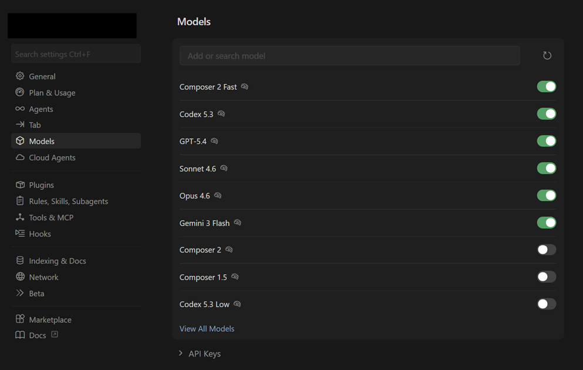Click the Tab arrow icon
Viewport: 583px width, 370px height.
tap(20, 125)
